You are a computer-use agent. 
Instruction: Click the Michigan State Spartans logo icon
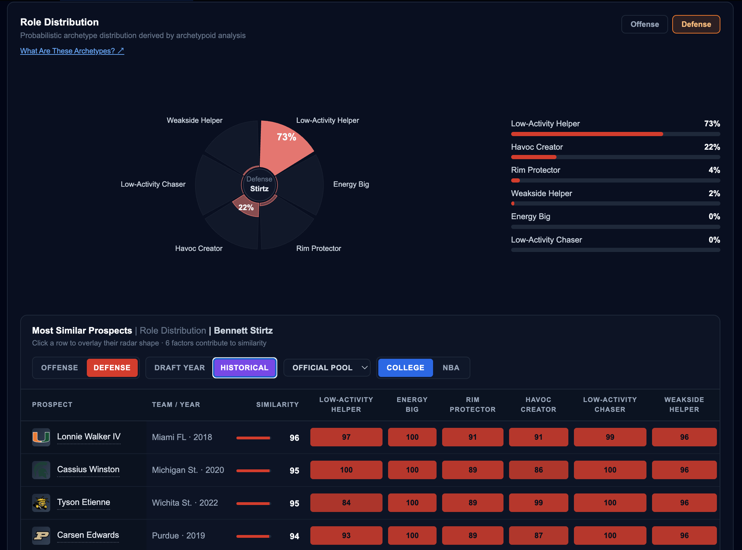(41, 470)
